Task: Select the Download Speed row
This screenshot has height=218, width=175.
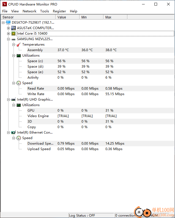Action: point(101,144)
